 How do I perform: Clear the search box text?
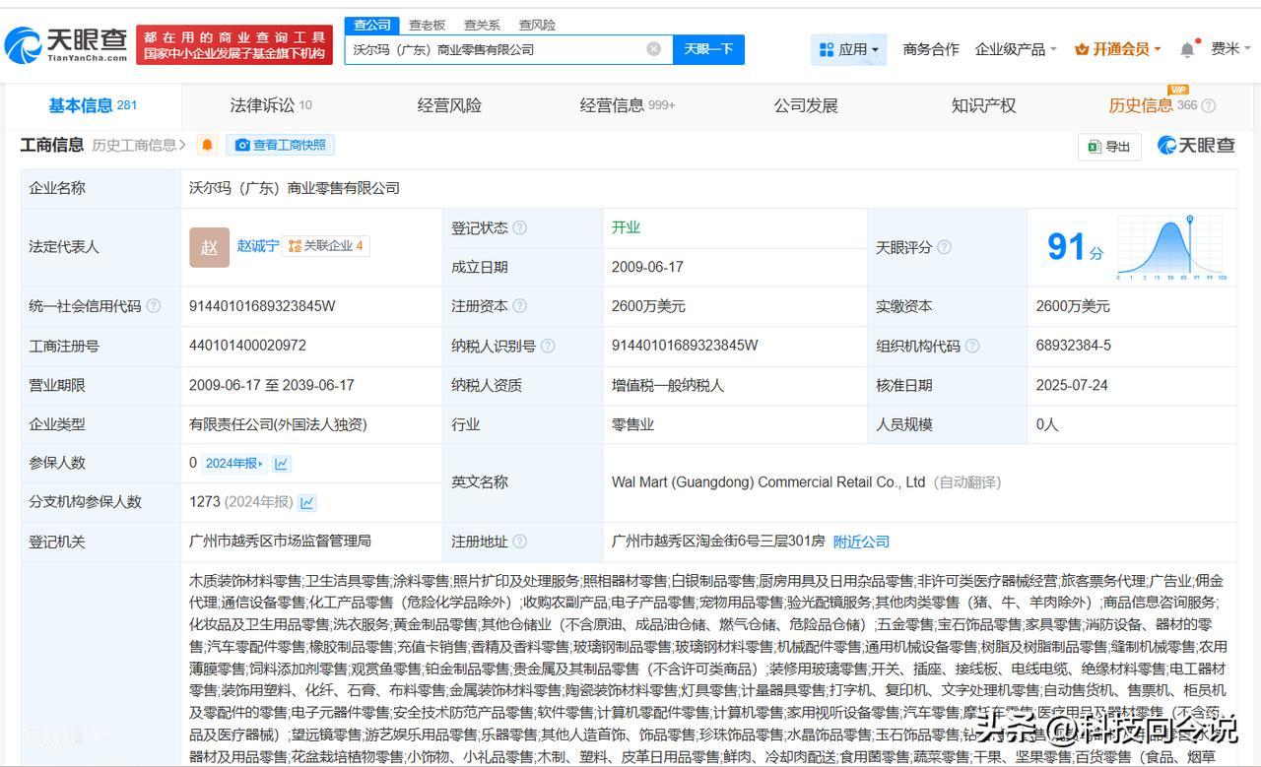[654, 49]
